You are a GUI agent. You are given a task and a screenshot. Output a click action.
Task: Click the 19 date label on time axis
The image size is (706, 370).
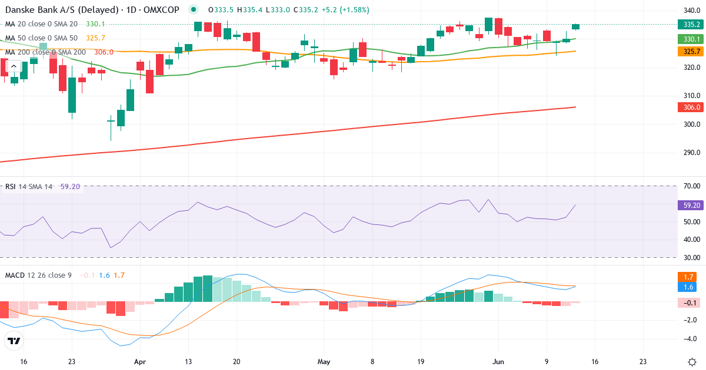(421, 362)
